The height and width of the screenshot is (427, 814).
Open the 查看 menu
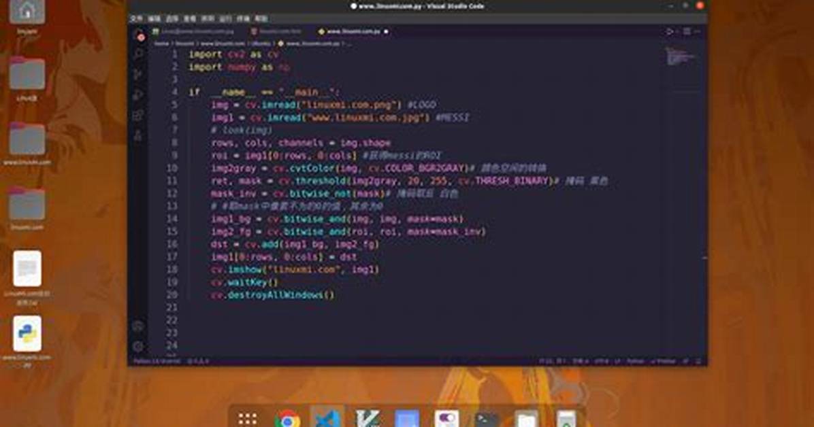click(x=189, y=18)
